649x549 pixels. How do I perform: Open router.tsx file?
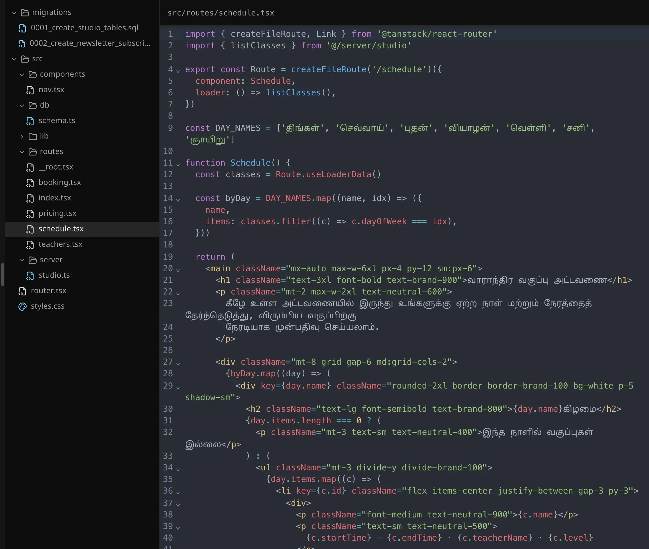82,291
